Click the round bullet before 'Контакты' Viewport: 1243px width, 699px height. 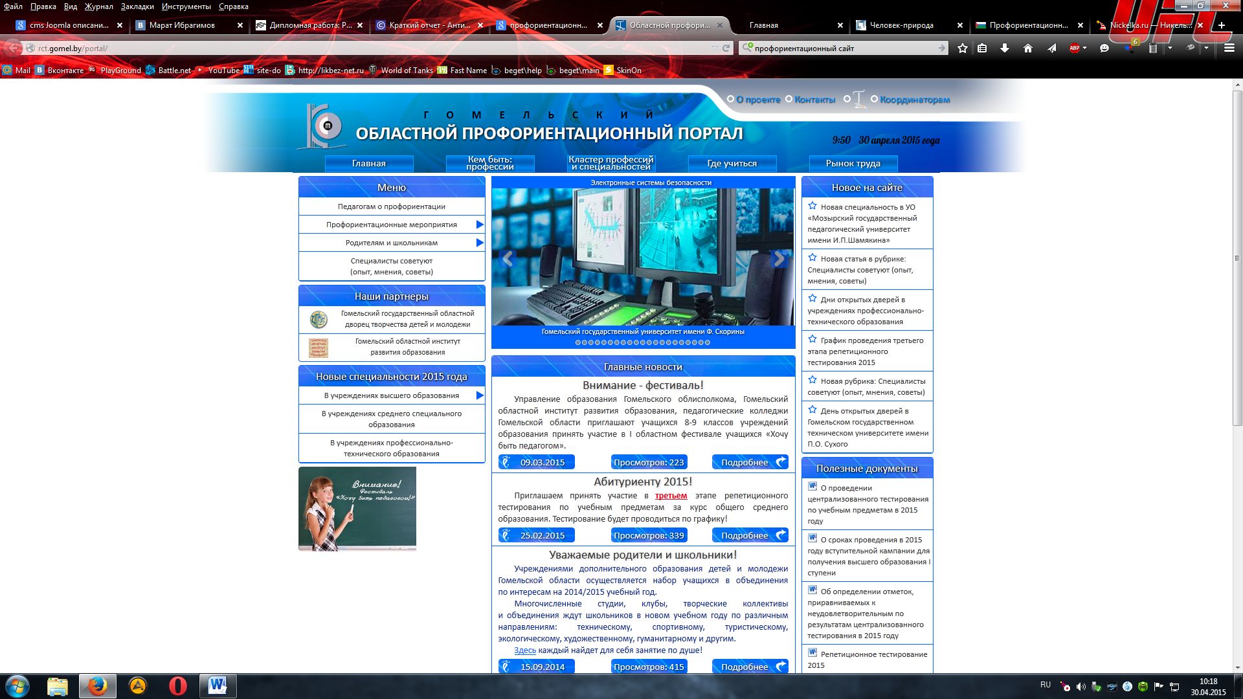[x=789, y=99]
